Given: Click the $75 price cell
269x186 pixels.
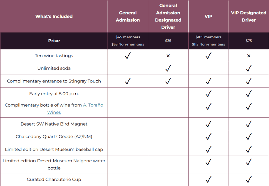Looking at the screenshot, I should pyautogui.click(x=249, y=41).
